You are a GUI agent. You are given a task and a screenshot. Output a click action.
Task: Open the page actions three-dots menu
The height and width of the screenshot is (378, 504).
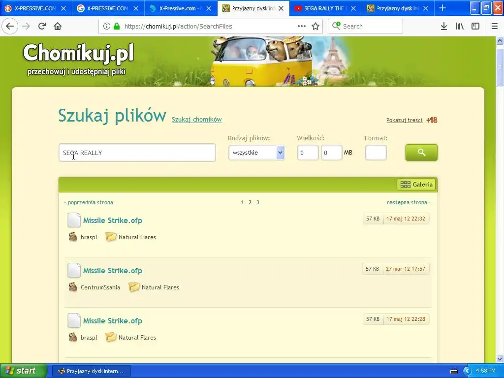[302, 27]
